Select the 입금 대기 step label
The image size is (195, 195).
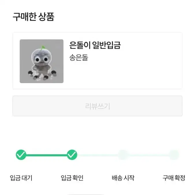(21, 178)
